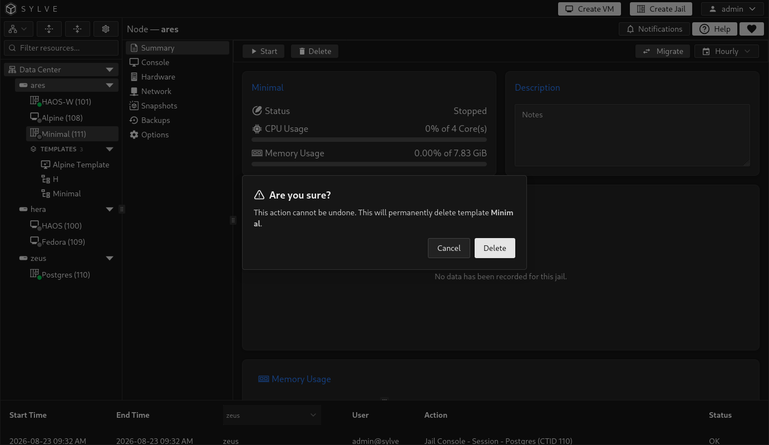Click into the Description Notes textarea
Image resolution: width=769 pixels, height=445 pixels.
tap(632, 135)
